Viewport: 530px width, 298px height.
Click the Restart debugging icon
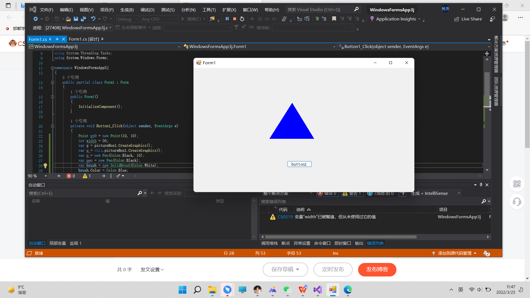(x=242, y=19)
